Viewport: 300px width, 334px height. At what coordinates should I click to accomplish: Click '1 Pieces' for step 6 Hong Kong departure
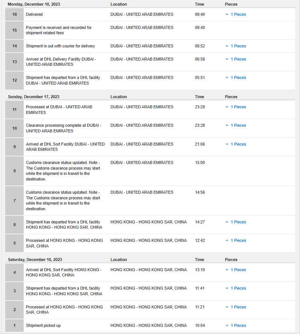click(238, 222)
